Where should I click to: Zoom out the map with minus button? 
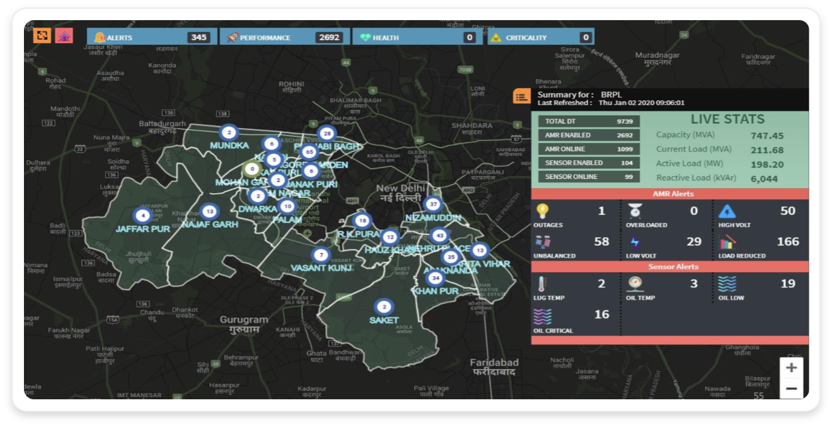tap(791, 389)
